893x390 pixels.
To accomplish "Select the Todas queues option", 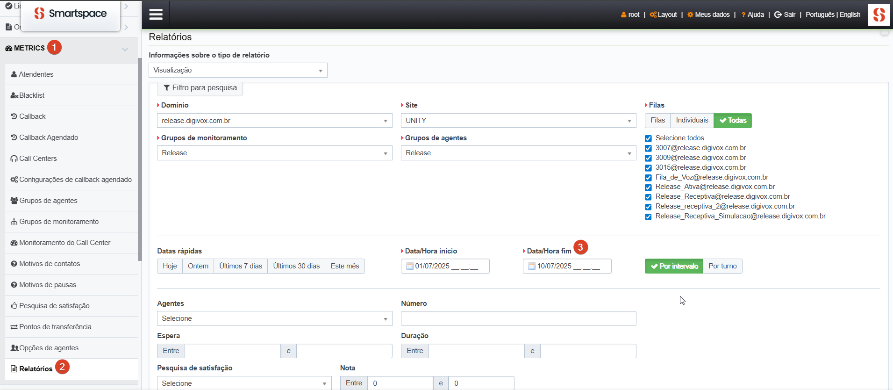I will 733,121.
